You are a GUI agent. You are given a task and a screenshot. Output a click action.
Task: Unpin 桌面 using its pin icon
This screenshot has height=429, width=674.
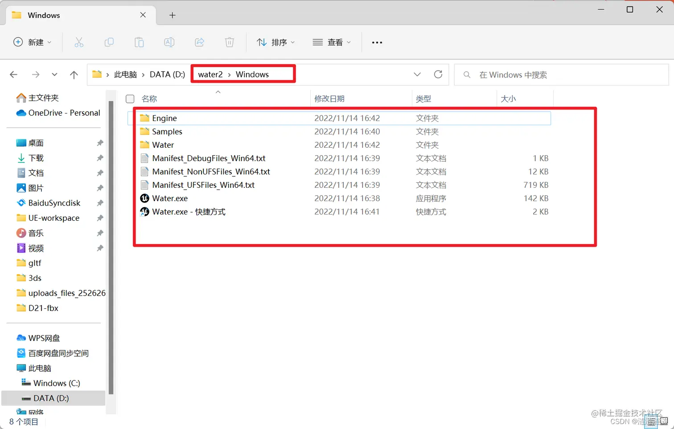coord(100,143)
